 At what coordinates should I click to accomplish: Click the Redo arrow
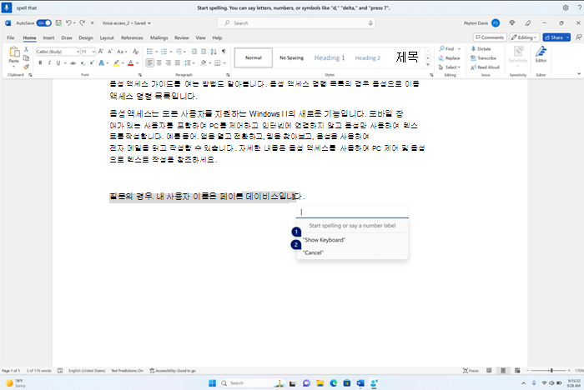tap(83, 23)
